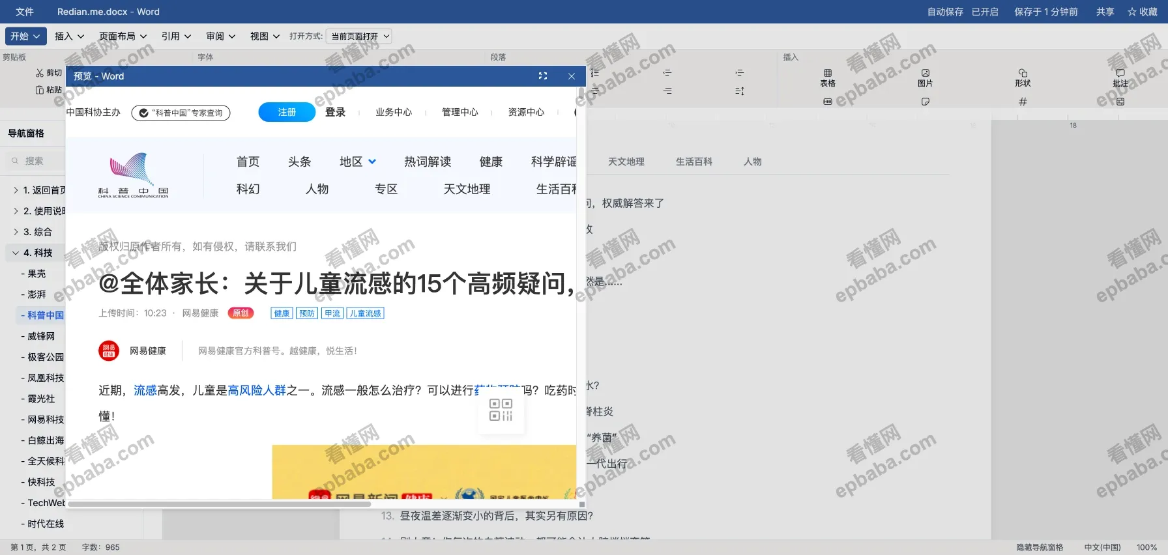Expand the 1. 返回首页 tree node
The height and width of the screenshot is (555, 1168).
(x=16, y=190)
